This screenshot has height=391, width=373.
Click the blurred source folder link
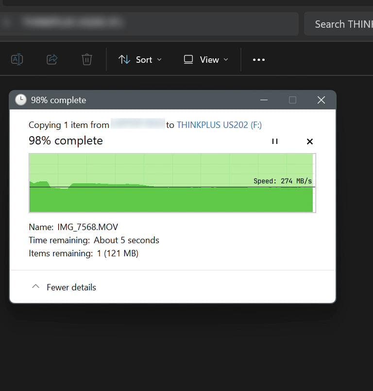[x=138, y=124]
